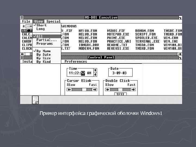Select file SCRIPT.FON
Viewport: 196px width, 147px height.
(145, 34)
